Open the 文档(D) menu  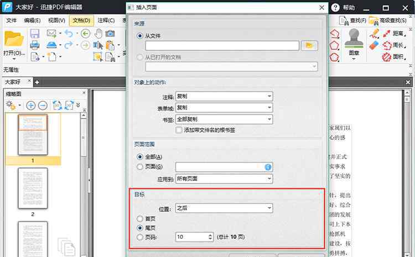81,20
